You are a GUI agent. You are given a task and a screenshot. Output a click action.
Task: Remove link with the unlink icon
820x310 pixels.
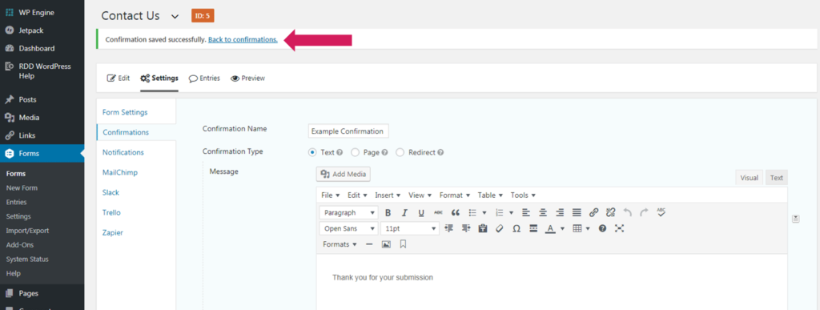coord(611,213)
